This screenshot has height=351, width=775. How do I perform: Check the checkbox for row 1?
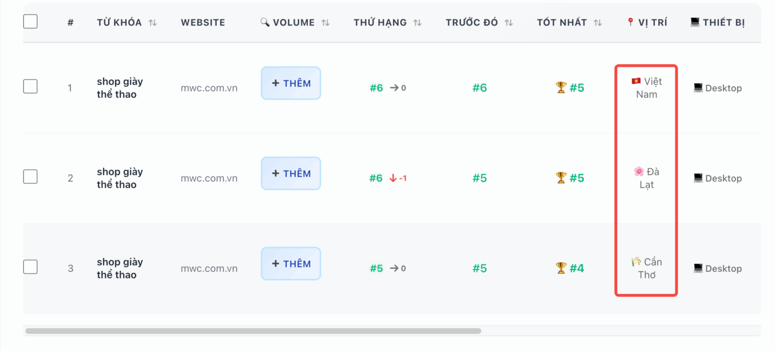coord(30,86)
